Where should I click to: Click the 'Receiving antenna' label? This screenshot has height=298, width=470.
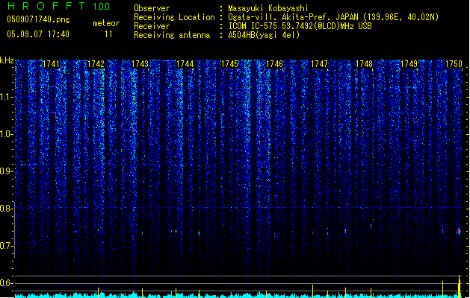pyautogui.click(x=172, y=35)
